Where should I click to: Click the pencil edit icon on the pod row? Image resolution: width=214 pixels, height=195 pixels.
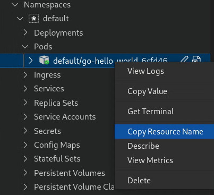pyautogui.click(x=184, y=59)
